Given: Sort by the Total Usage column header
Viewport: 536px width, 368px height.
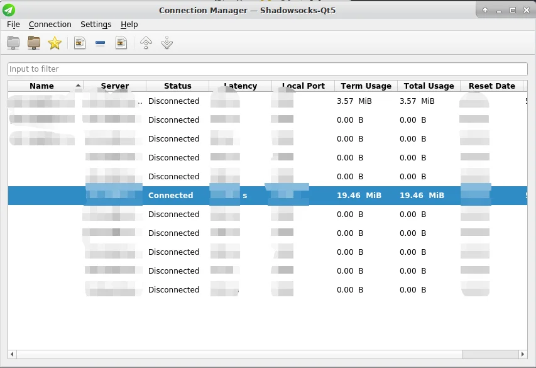Looking at the screenshot, I should [429, 86].
